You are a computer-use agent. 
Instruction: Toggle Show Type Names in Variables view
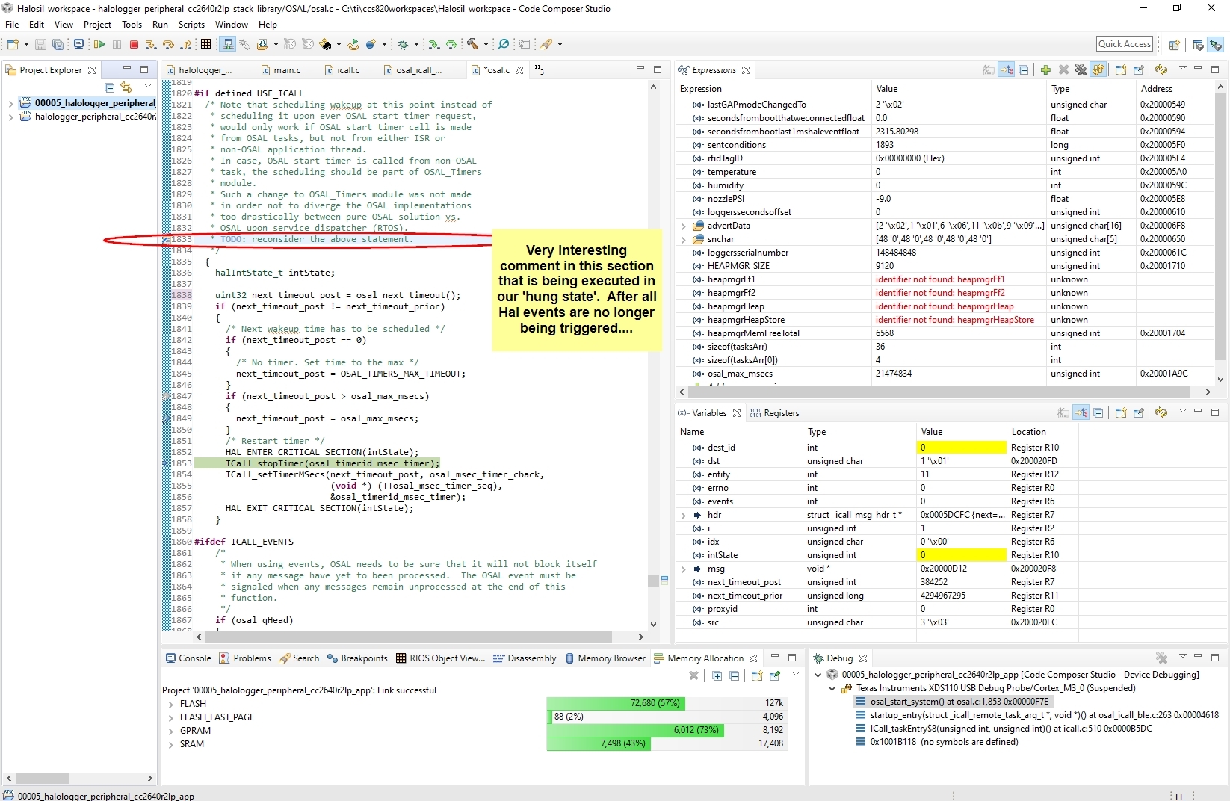point(1063,413)
